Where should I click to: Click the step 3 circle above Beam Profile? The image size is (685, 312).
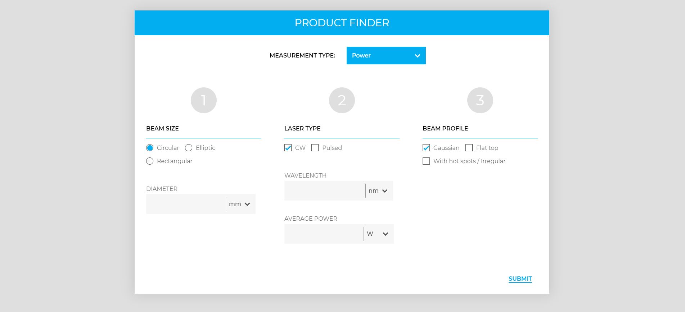(480, 100)
